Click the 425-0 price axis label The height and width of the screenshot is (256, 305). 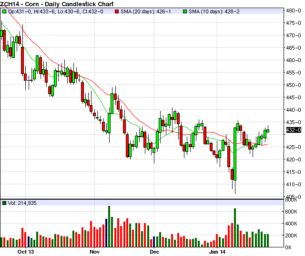click(294, 147)
